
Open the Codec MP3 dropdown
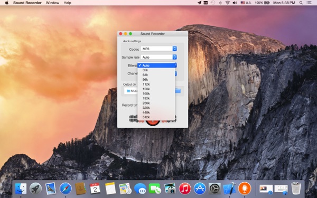pyautogui.click(x=158, y=49)
